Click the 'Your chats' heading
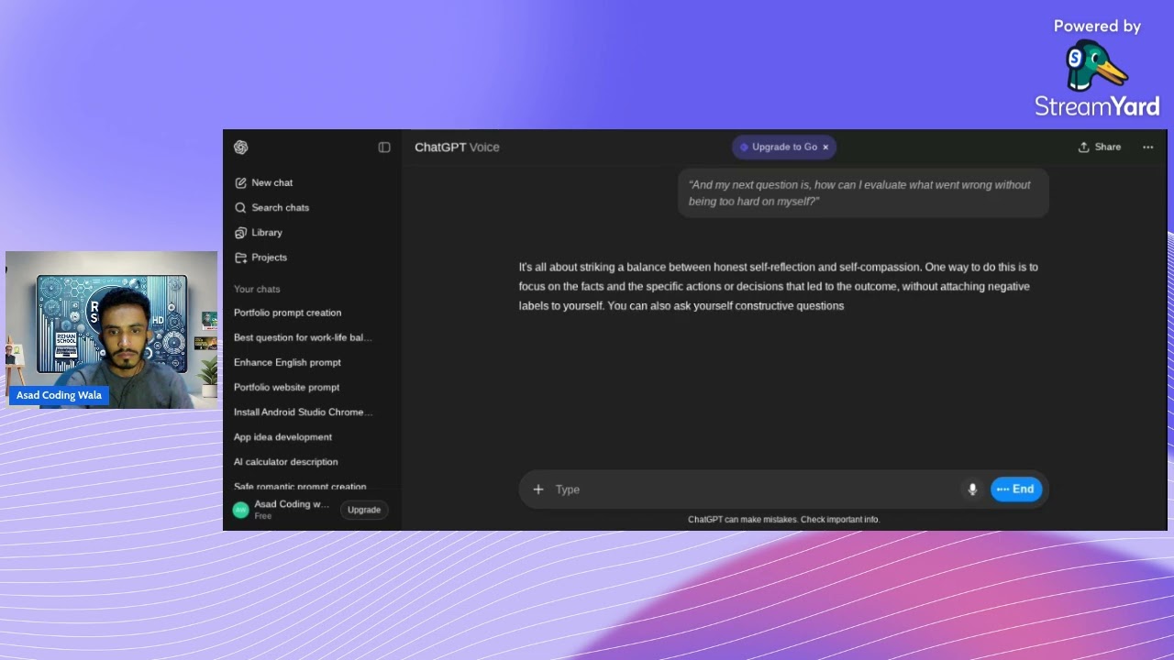The image size is (1174, 660). click(x=257, y=289)
